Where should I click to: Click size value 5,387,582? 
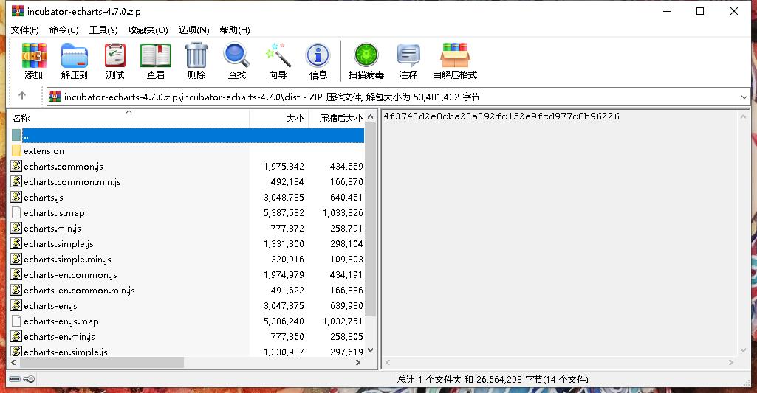point(284,212)
